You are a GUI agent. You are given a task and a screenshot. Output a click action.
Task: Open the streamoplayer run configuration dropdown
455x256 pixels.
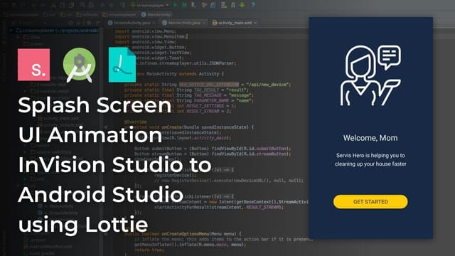(150, 5)
